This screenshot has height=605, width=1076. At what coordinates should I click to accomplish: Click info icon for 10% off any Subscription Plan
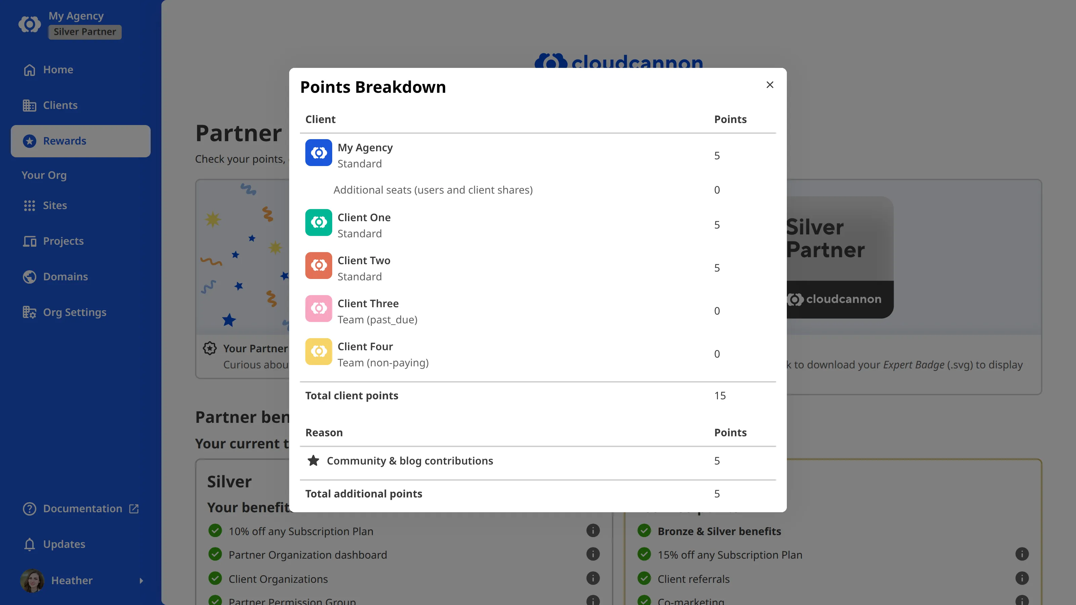(593, 530)
